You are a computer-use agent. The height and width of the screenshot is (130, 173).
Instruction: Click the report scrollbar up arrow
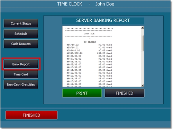(x=143, y=28)
